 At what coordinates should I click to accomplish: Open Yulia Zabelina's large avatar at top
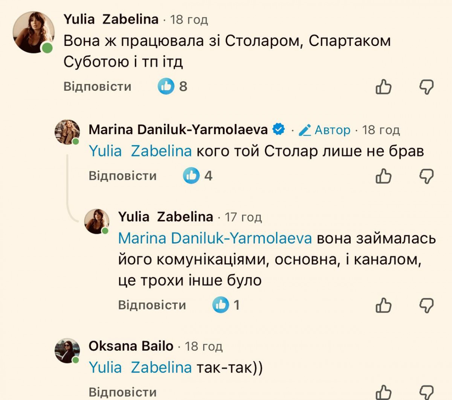(33, 32)
